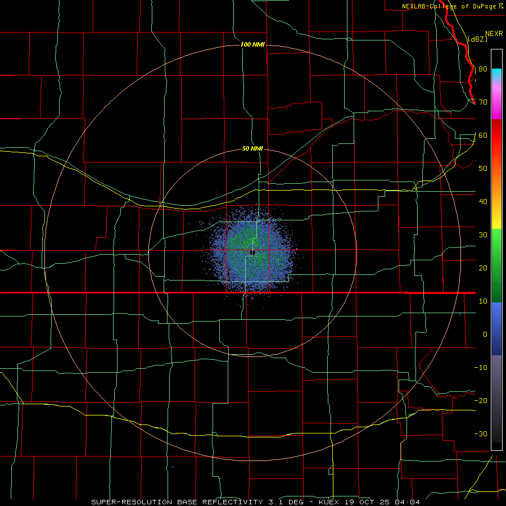Click the 20 dBZ scale value
This screenshot has height=506, width=506.
(x=483, y=268)
